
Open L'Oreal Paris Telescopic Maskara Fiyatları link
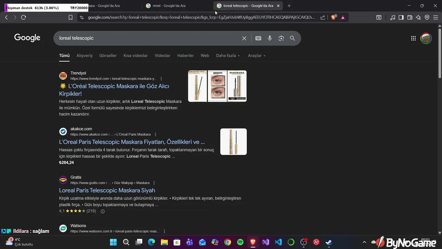[x=132, y=142]
